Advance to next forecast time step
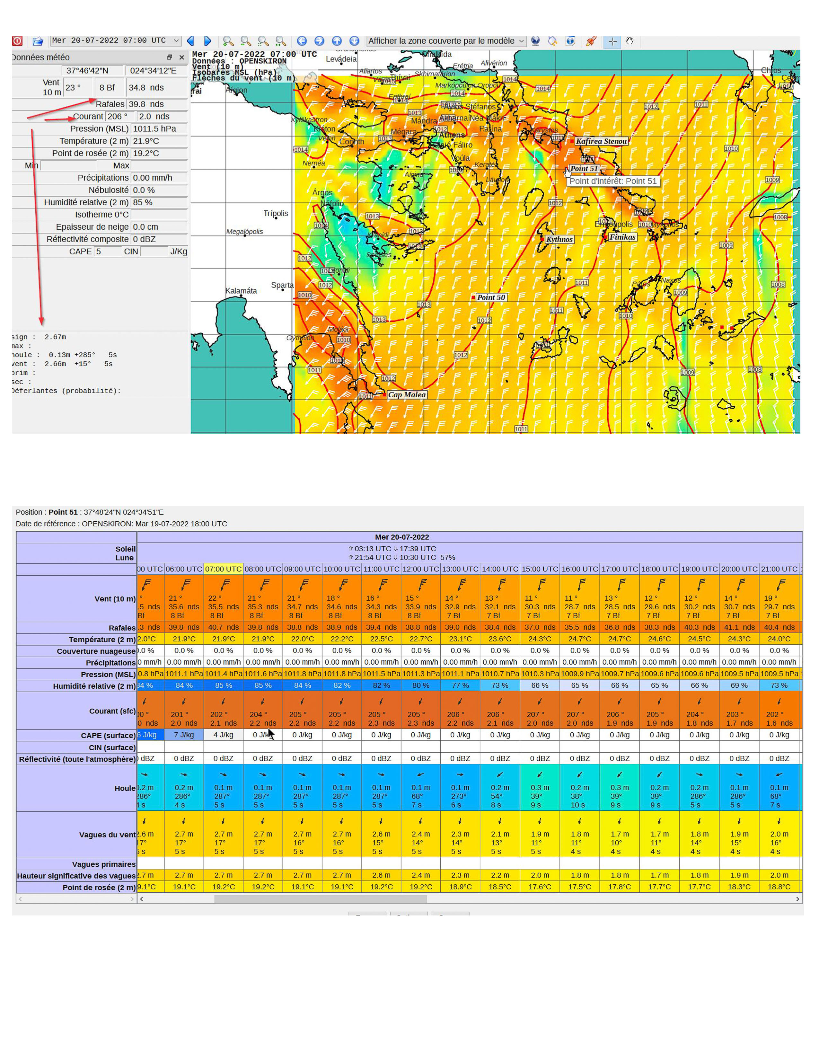This screenshot has width=819, height=1060. 208,41
